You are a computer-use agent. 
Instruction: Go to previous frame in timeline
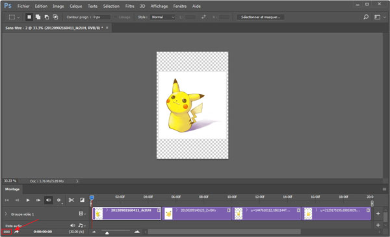(x=17, y=200)
